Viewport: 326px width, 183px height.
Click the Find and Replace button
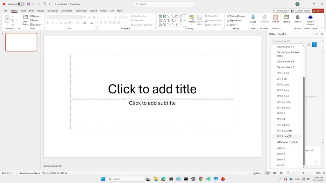tap(236, 16)
